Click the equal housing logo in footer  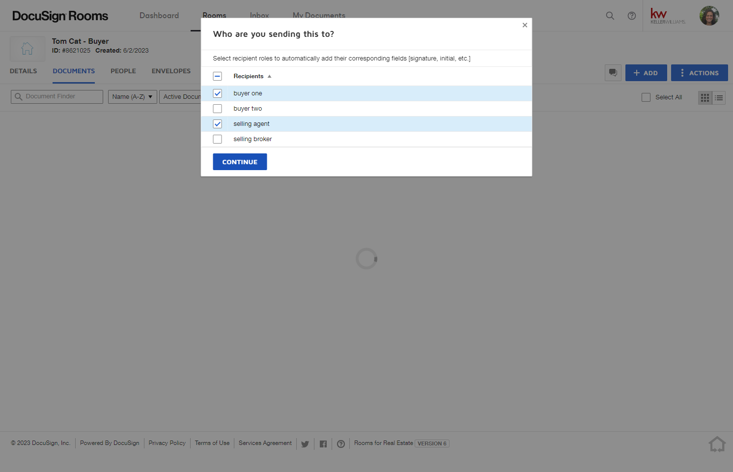(717, 444)
